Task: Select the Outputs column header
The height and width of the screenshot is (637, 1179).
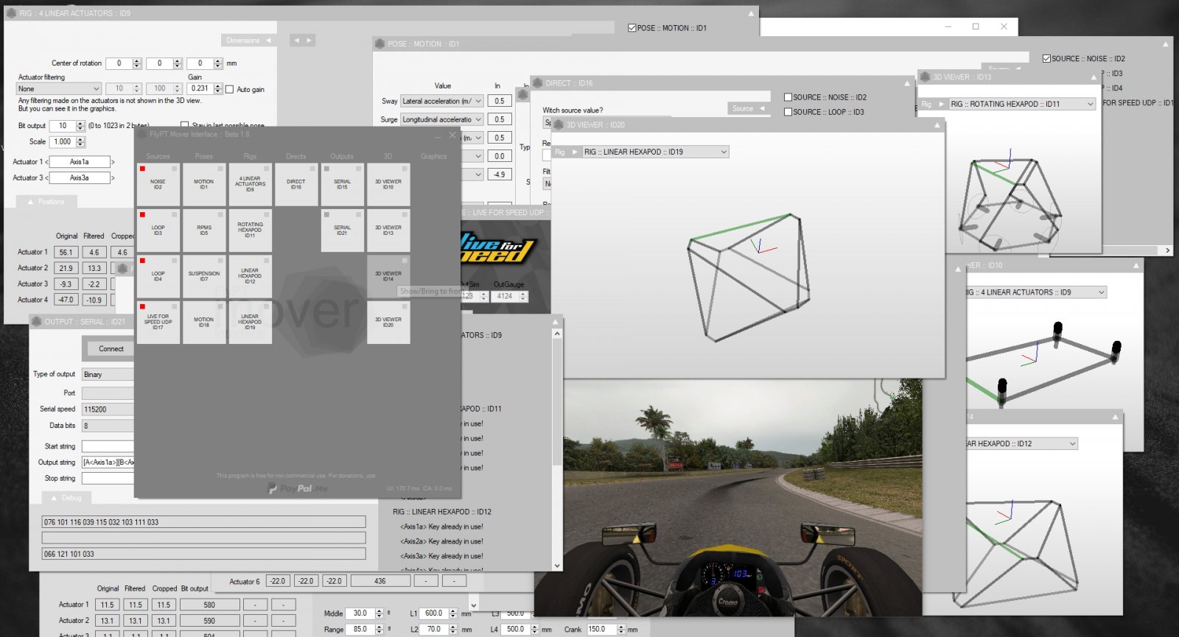Action: pos(342,156)
